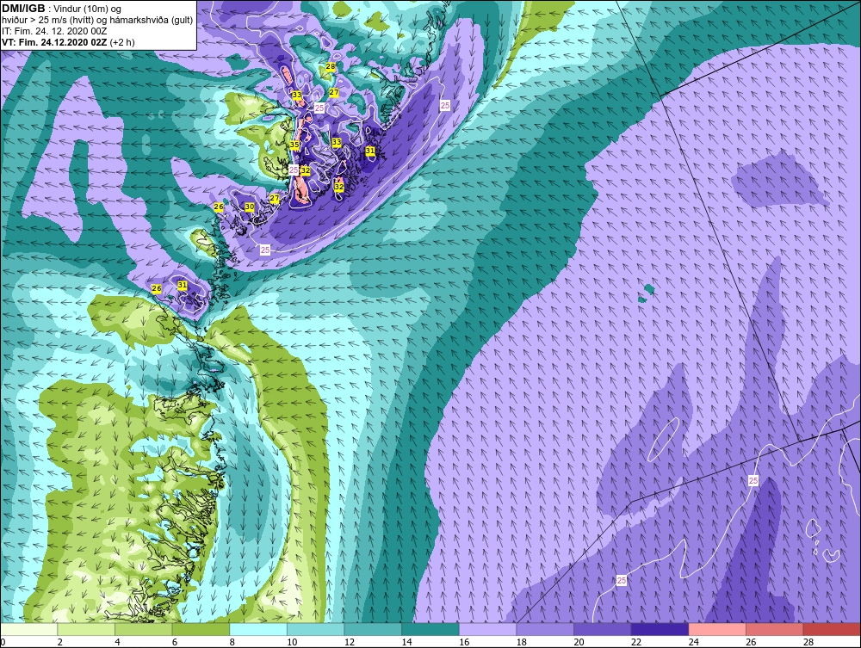This screenshot has width=861, height=648.
Task: Click the legend value 28
Action: [x=808, y=642]
